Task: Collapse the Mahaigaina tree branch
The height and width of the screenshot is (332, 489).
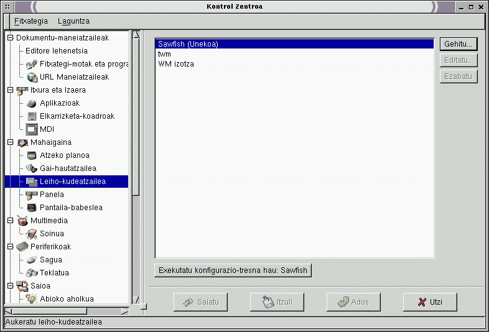Action: coord(11,142)
